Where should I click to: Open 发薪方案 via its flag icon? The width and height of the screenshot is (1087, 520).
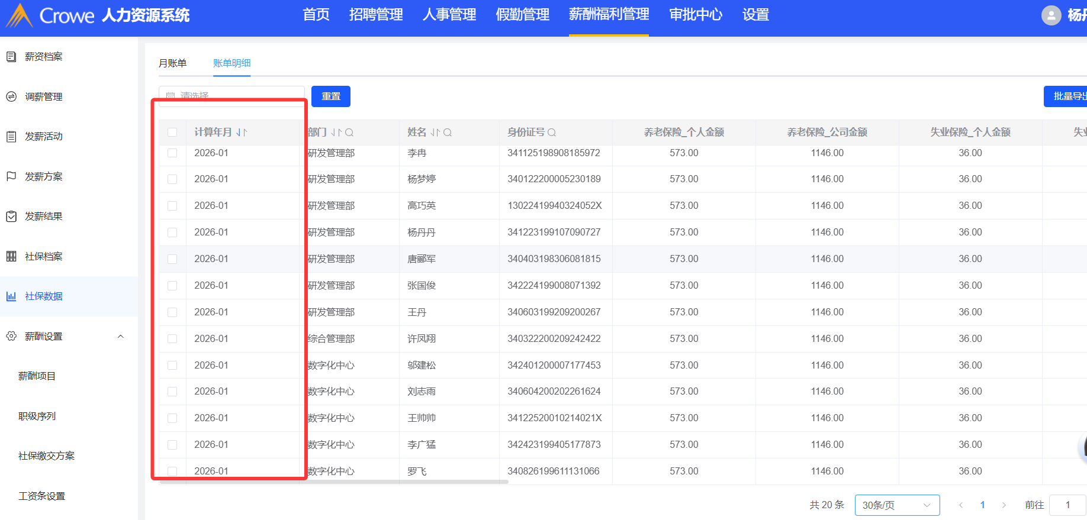[x=11, y=176]
